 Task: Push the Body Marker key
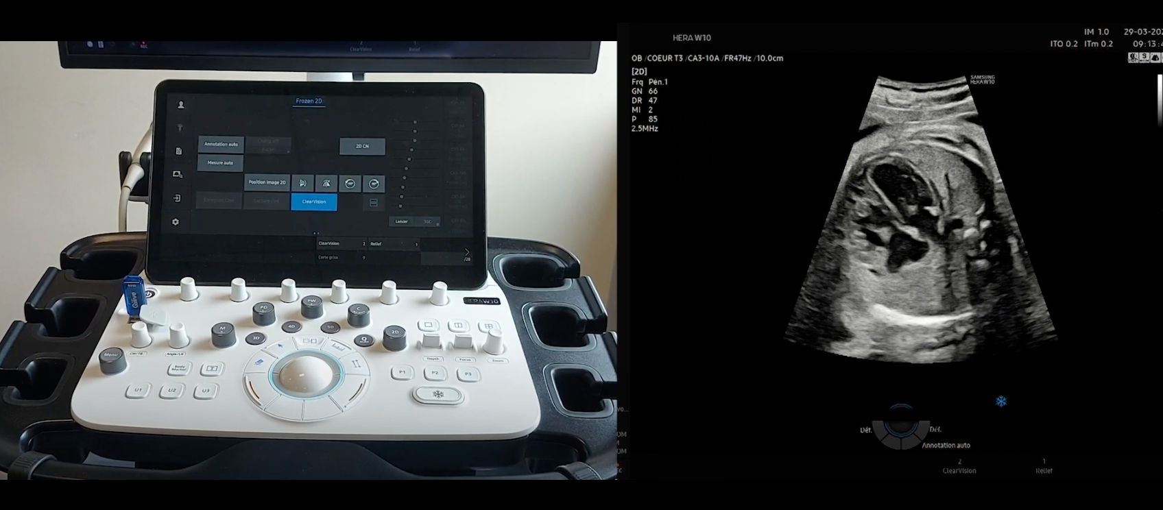pos(179,368)
